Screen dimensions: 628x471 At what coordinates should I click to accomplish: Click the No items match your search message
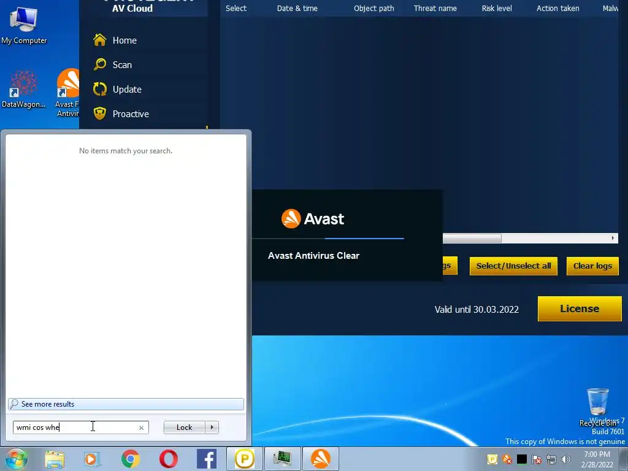126,151
